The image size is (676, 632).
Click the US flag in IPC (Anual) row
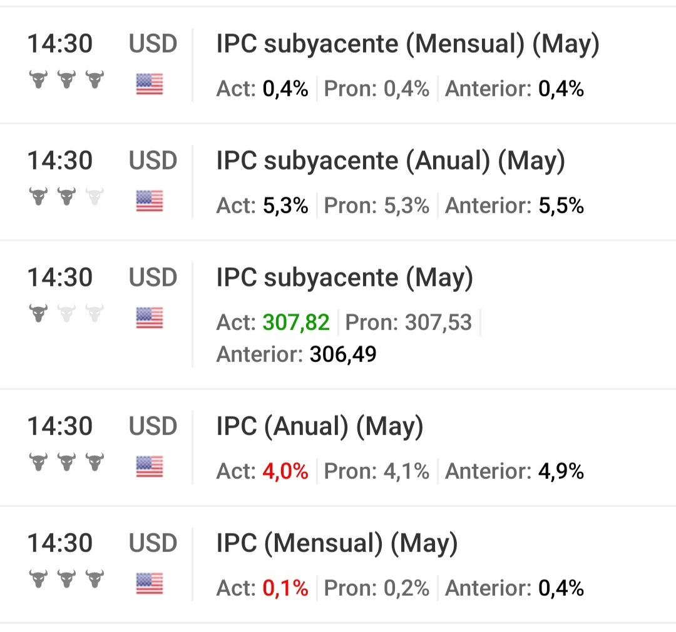coord(150,466)
